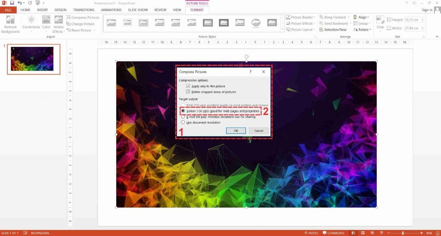Adjust the zoom slider in status bar
Screen dimensions: 441x236
(x=403, y=233)
